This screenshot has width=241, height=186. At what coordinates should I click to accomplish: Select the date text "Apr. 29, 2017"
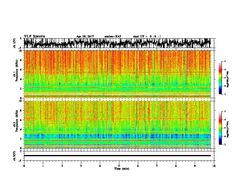pos(85,36)
